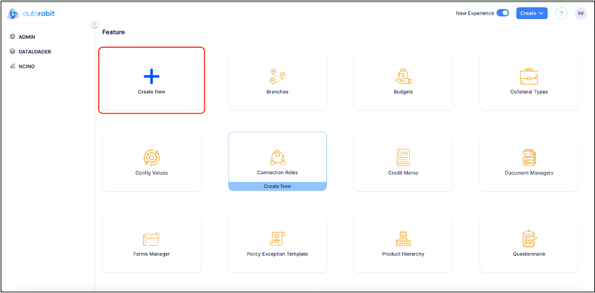Viewport: 595px width, 293px height.
Task: Open the ADMIN sidebar menu
Action: pyautogui.click(x=27, y=37)
